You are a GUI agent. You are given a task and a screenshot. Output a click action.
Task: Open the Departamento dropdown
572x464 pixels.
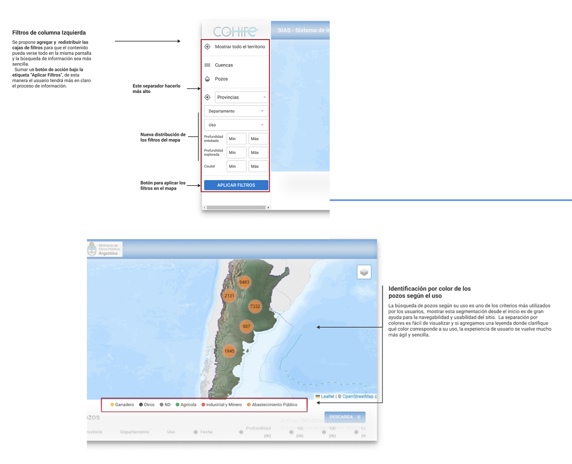click(x=236, y=111)
